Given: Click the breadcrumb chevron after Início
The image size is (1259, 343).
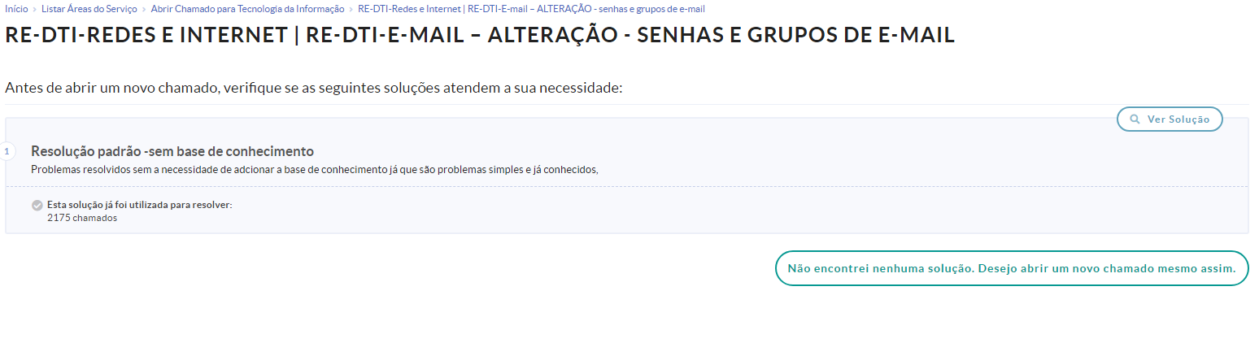Looking at the screenshot, I should click(35, 9).
